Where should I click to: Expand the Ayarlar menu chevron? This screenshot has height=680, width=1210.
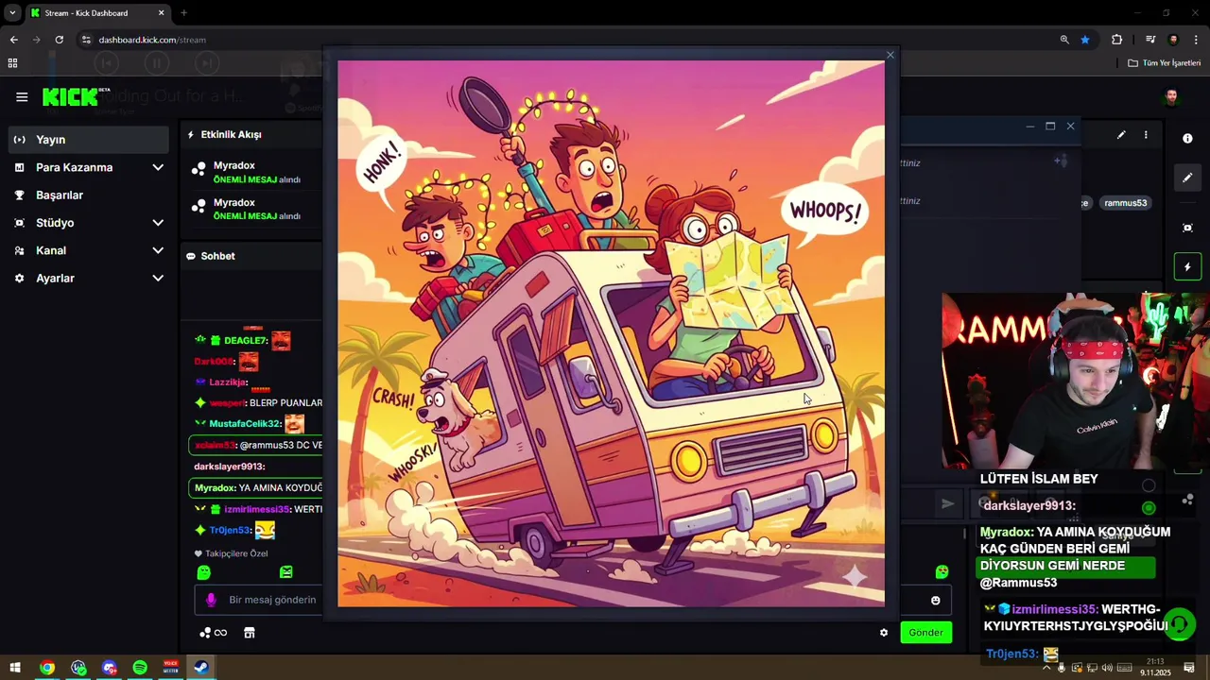tap(158, 279)
